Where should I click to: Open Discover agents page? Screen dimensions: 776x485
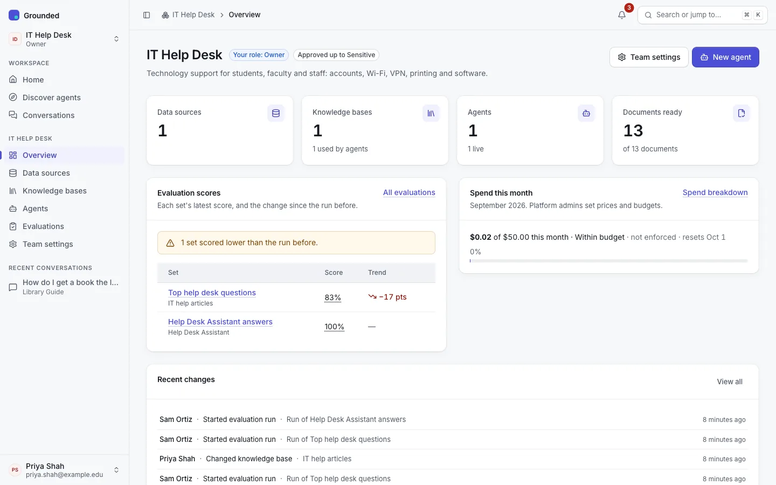pos(64,97)
